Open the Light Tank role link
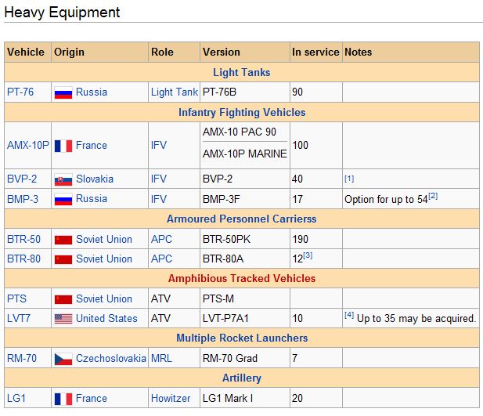This screenshot has height=416, width=483. pos(175,92)
